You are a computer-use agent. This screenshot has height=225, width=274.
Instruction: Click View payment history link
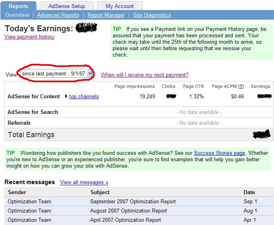[x=29, y=37]
